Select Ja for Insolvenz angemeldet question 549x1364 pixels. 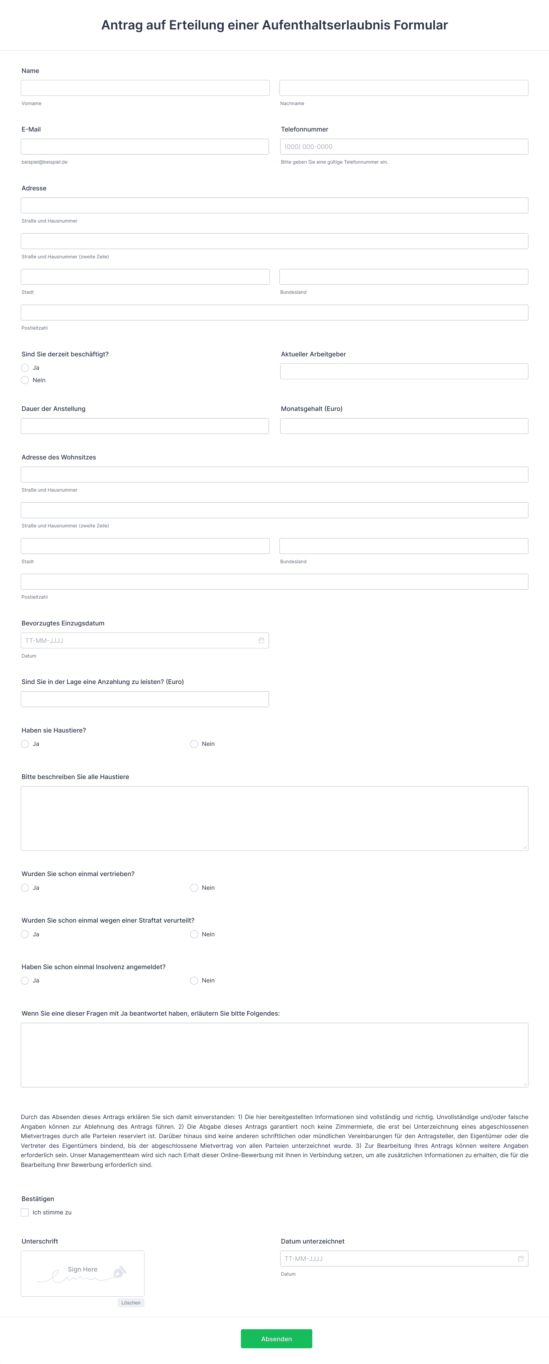coord(25,981)
